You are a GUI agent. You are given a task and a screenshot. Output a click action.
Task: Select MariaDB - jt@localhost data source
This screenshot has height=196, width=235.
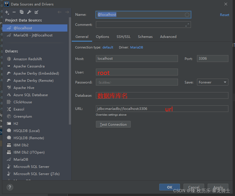pyautogui.click(x=35, y=35)
